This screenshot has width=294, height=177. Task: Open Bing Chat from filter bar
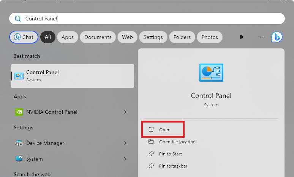click(24, 37)
